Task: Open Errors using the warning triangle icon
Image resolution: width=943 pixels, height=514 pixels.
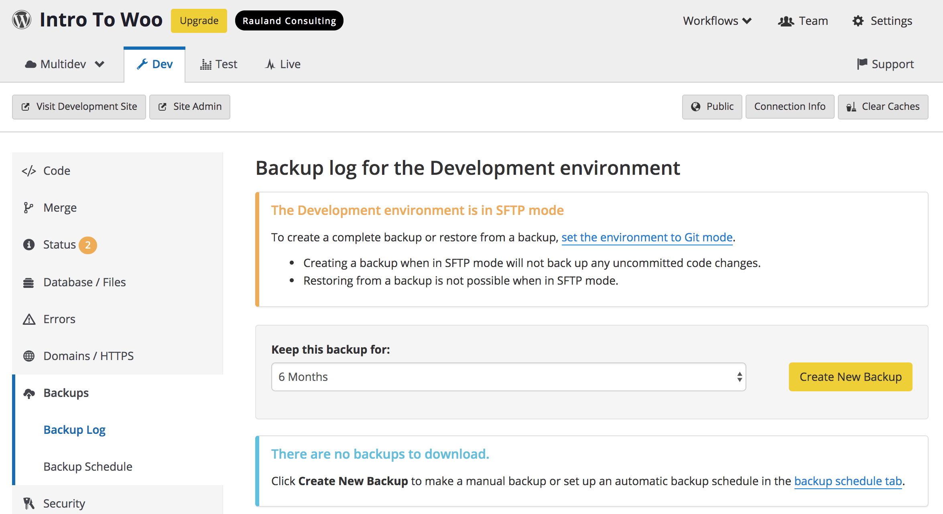Action: tap(28, 319)
